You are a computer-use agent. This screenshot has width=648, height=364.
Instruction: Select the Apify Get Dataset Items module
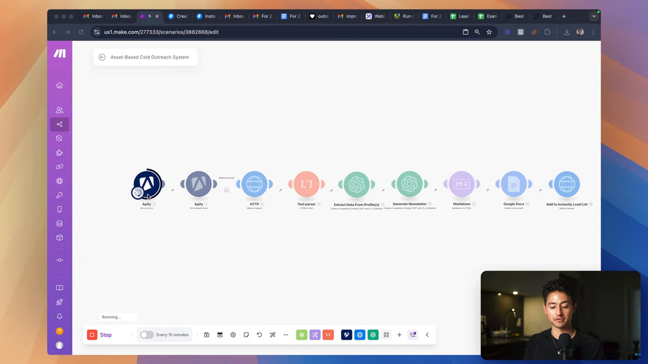click(x=199, y=184)
